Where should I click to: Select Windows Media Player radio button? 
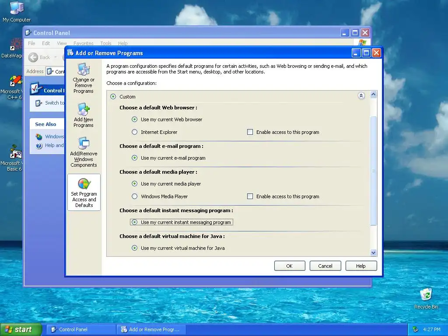click(x=135, y=196)
